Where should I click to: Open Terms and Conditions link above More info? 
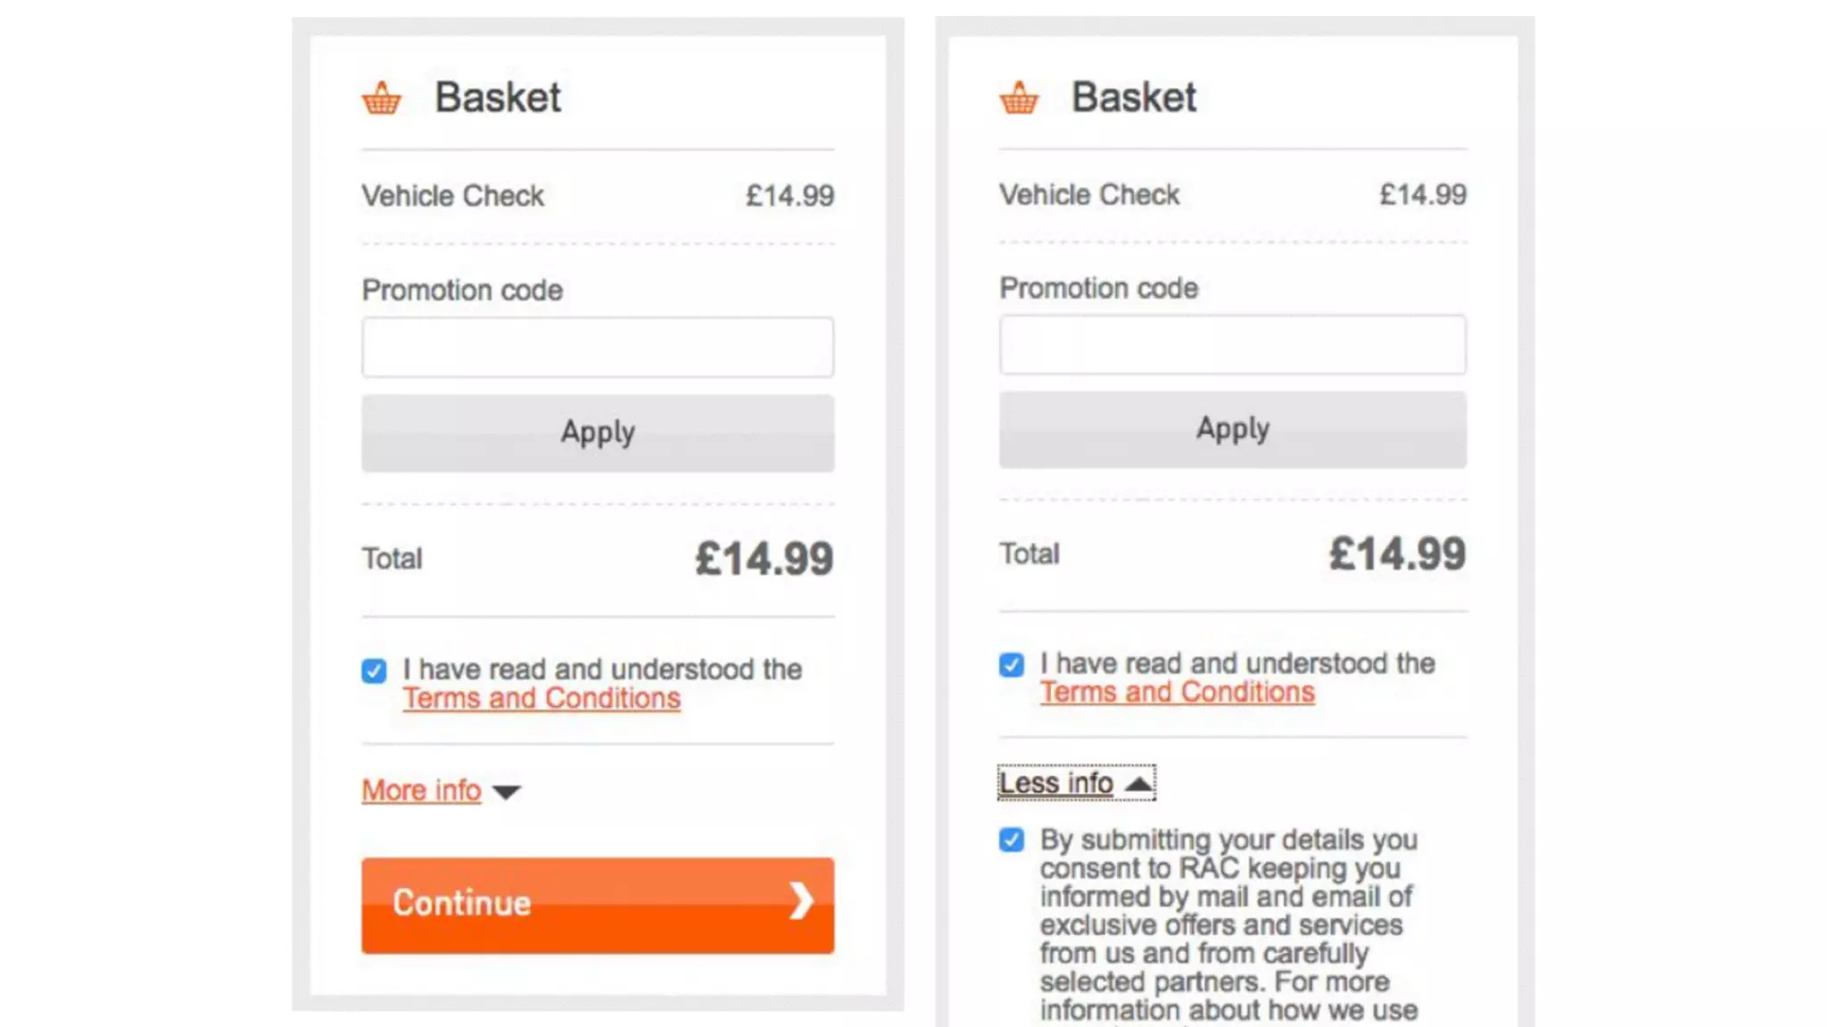pyautogui.click(x=541, y=699)
